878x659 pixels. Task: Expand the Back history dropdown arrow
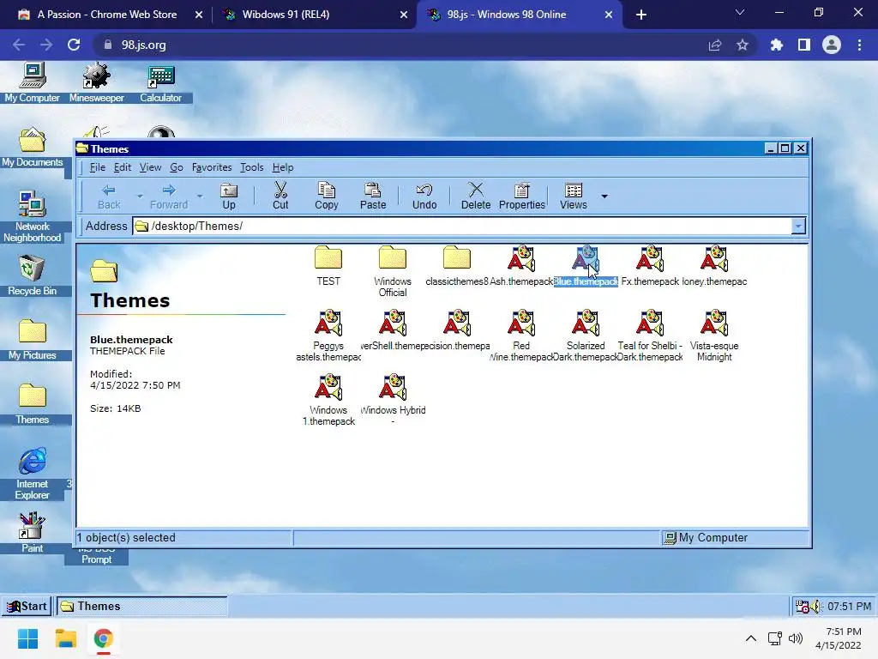(140, 196)
